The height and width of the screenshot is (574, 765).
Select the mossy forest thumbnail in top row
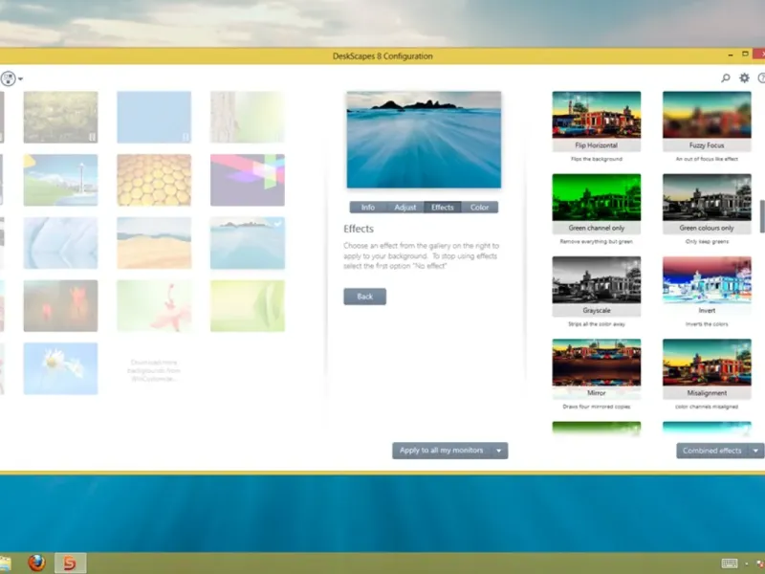(x=60, y=117)
